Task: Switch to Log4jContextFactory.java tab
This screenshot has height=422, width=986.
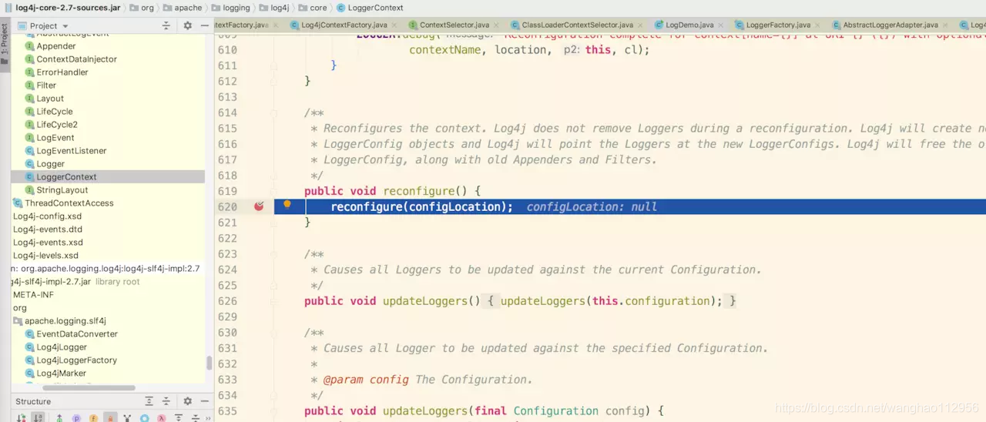Action: pyautogui.click(x=344, y=25)
